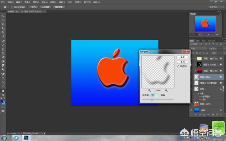Open the 窗口(W) menu
This screenshot has height=141, width=226.
click(87, 2)
